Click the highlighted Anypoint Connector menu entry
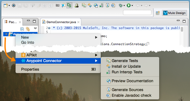Viewport: 190px width, 101px height. coord(58,61)
